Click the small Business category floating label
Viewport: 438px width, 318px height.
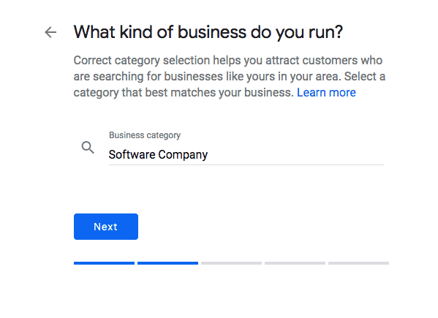145,135
